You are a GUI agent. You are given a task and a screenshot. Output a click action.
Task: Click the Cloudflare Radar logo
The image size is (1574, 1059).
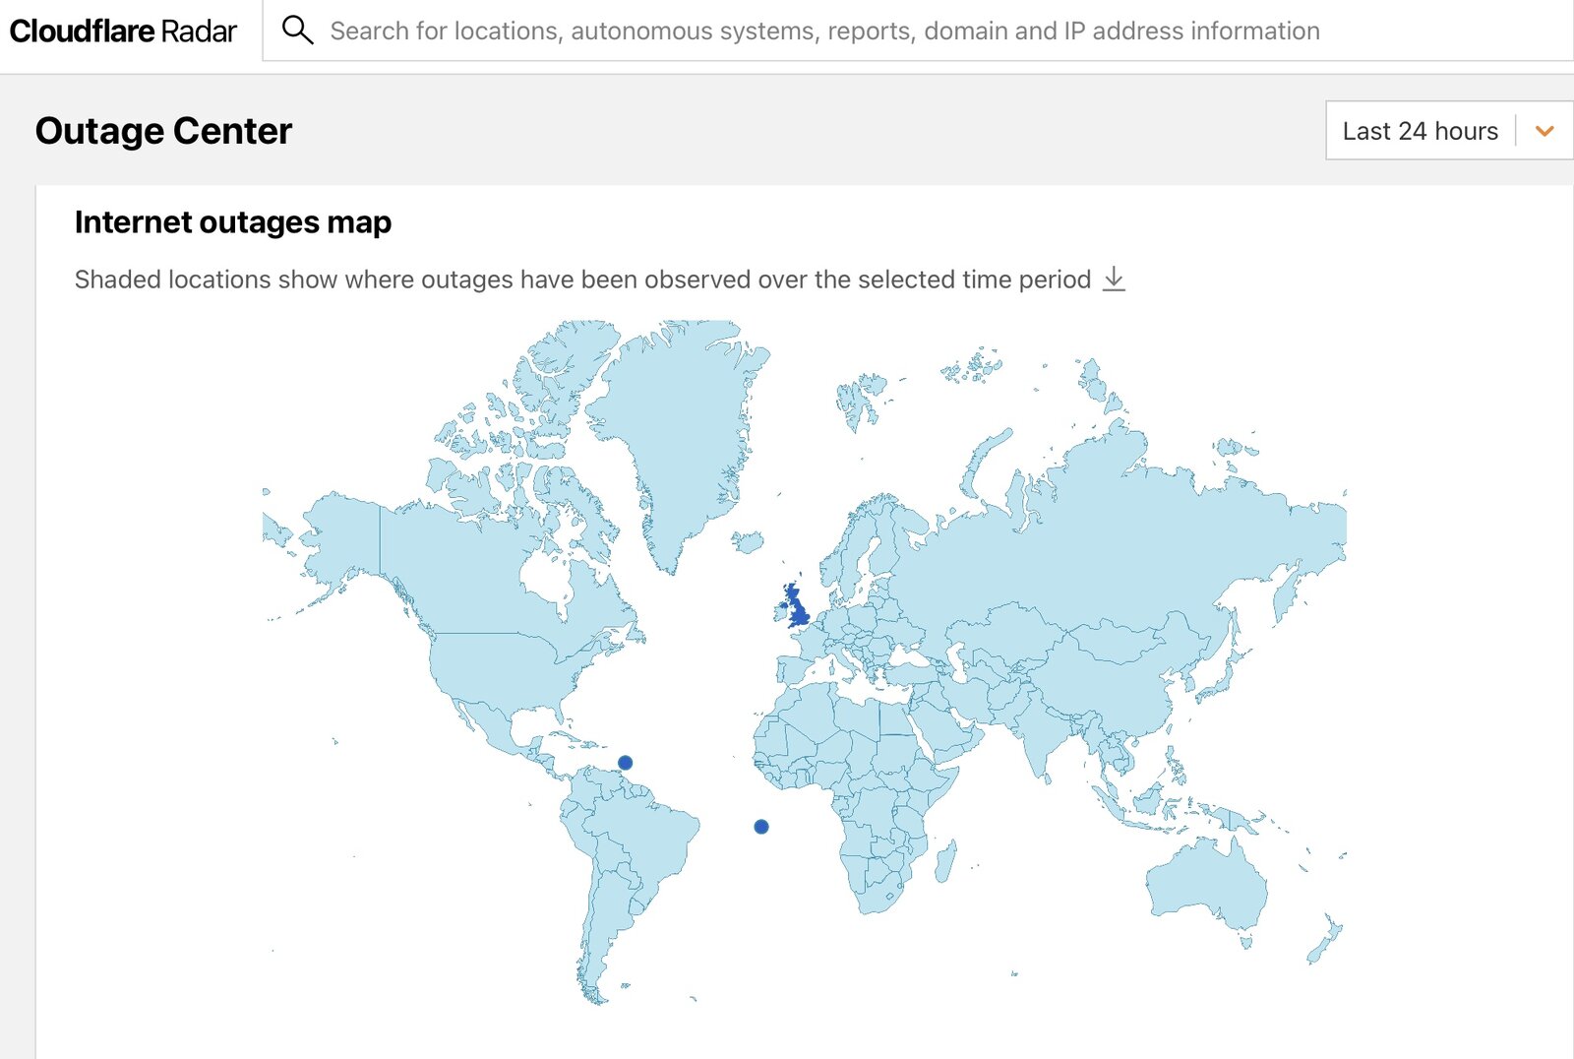click(123, 31)
